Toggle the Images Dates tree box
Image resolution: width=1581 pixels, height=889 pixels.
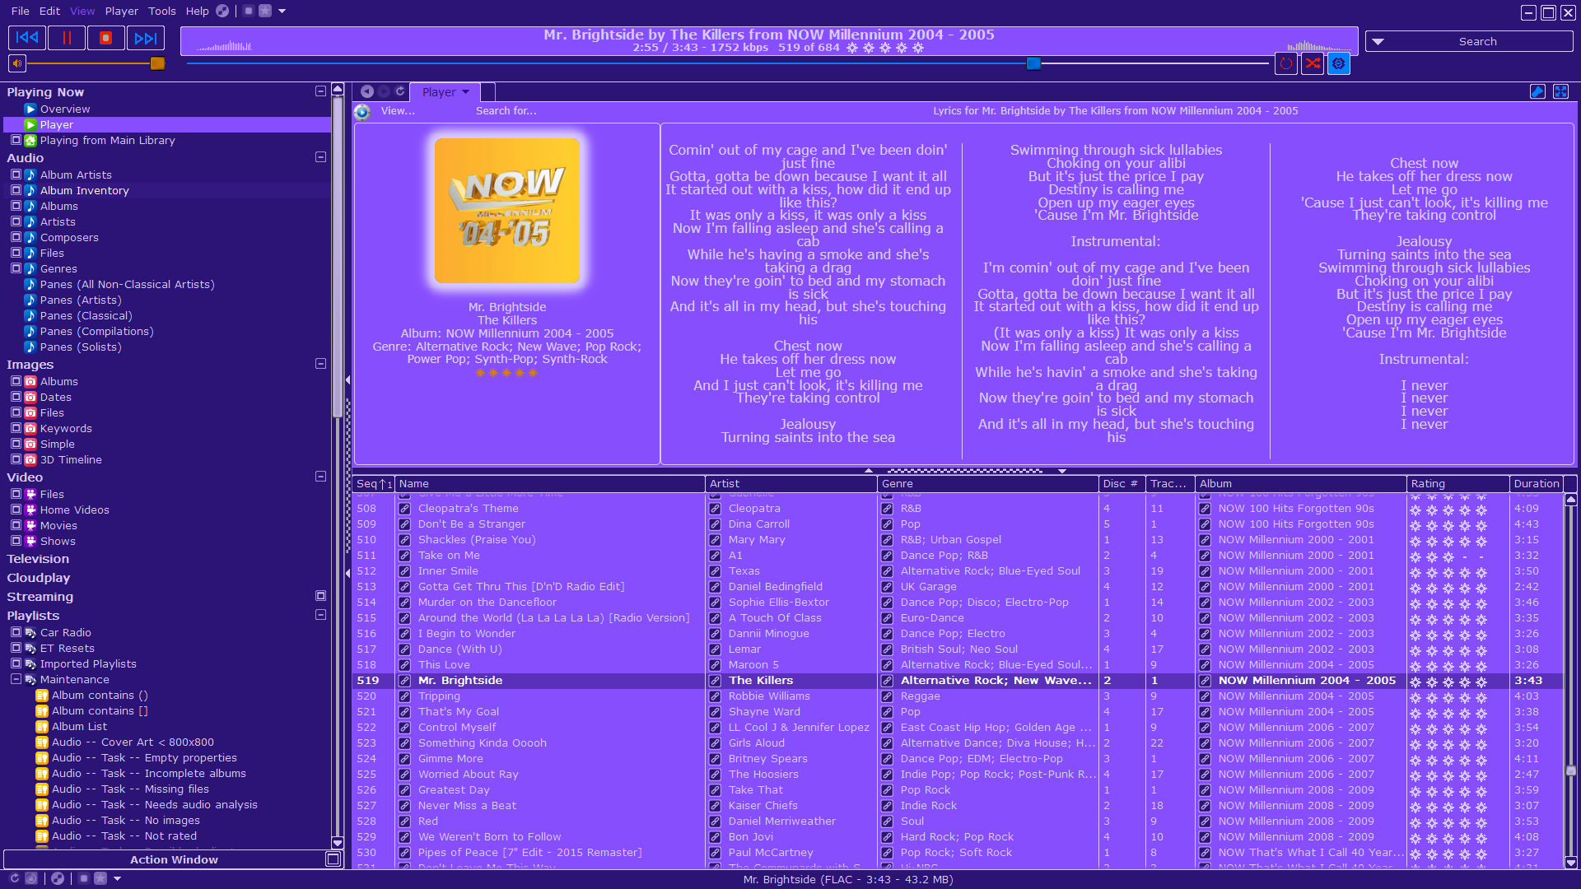(x=16, y=397)
